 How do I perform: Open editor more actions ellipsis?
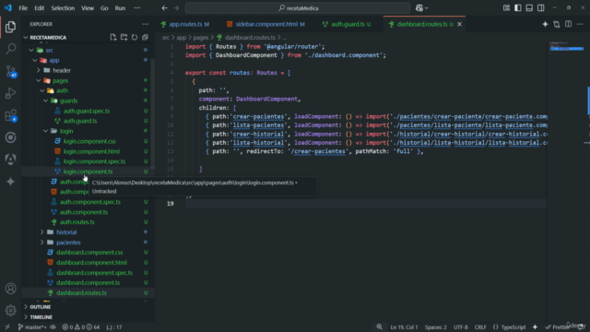580,24
